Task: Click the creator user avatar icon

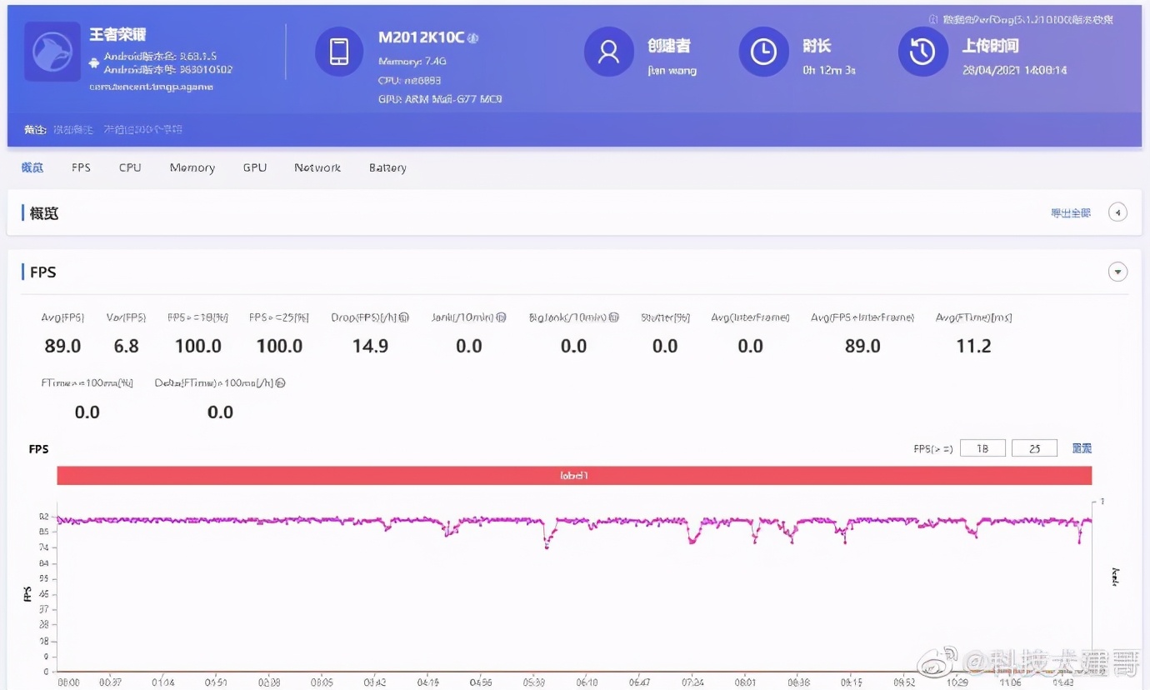Action: point(609,52)
